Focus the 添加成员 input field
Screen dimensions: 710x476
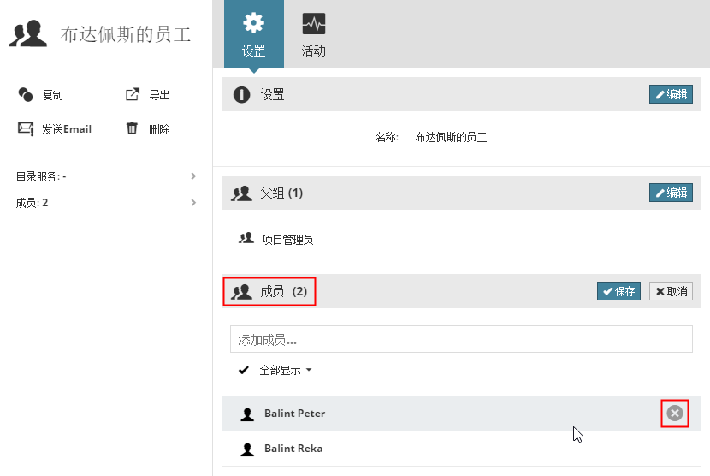click(x=460, y=340)
